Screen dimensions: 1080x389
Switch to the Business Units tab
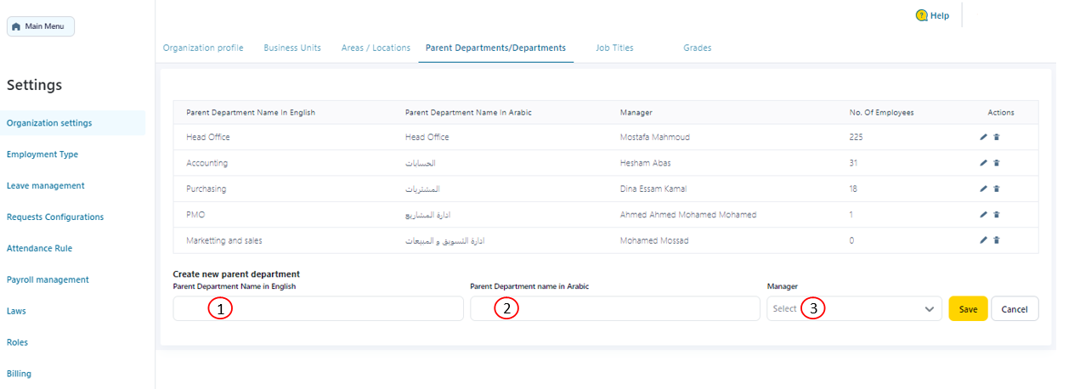click(292, 48)
